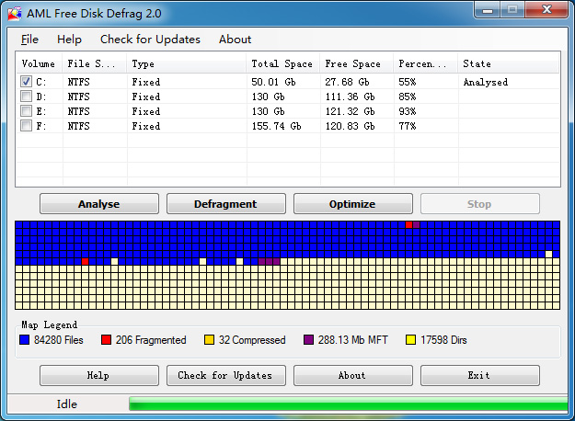The image size is (575, 421).
Task: Sort by the Volume column header
Action: [x=40, y=63]
